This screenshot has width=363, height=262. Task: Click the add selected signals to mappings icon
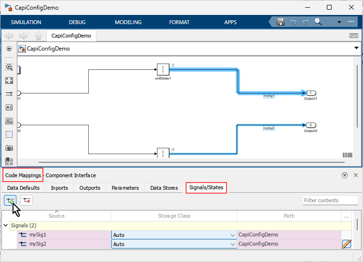tap(10, 200)
